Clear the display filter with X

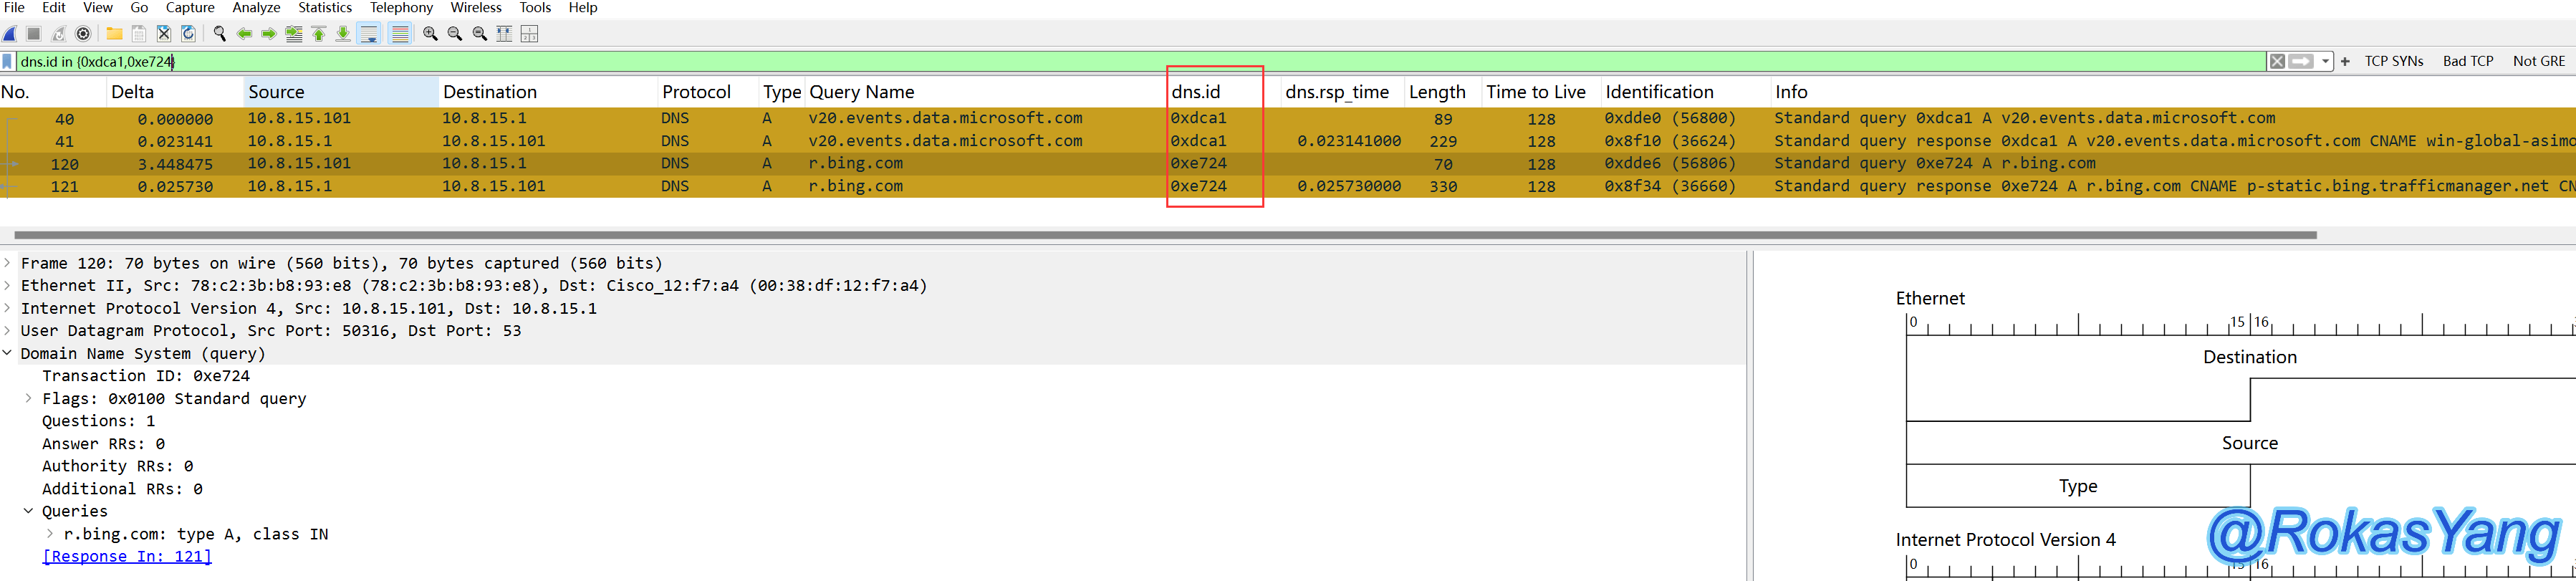pos(2277,62)
